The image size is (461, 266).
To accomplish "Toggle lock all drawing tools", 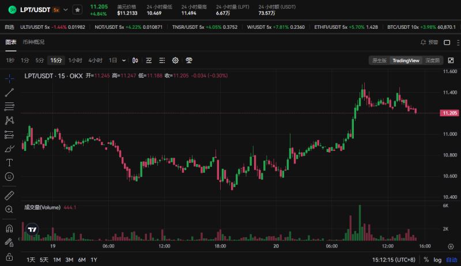I will click(x=9, y=256).
